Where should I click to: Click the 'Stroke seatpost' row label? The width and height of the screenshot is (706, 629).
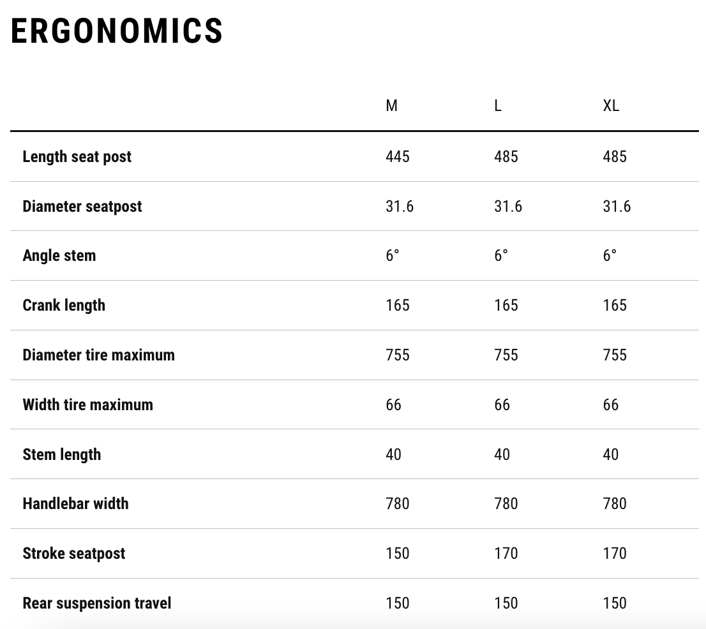point(74,554)
